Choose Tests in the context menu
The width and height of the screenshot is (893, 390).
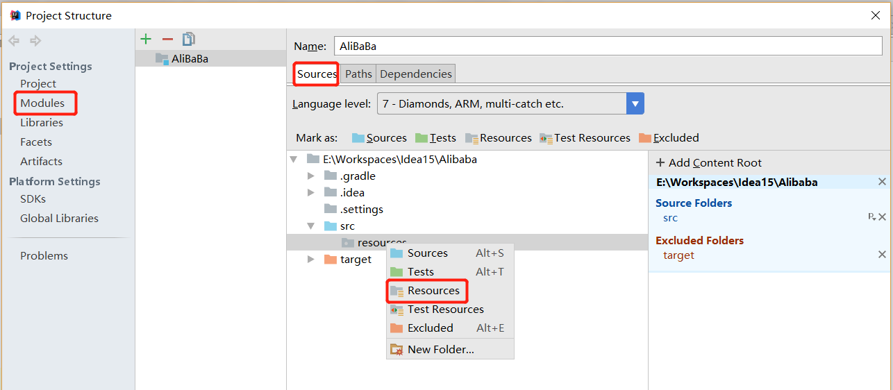(x=450, y=271)
